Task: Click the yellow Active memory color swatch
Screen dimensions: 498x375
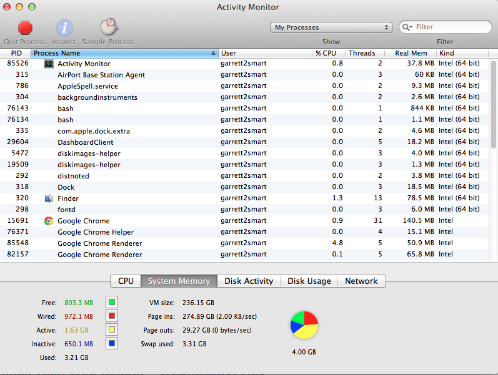Action: [x=112, y=329]
